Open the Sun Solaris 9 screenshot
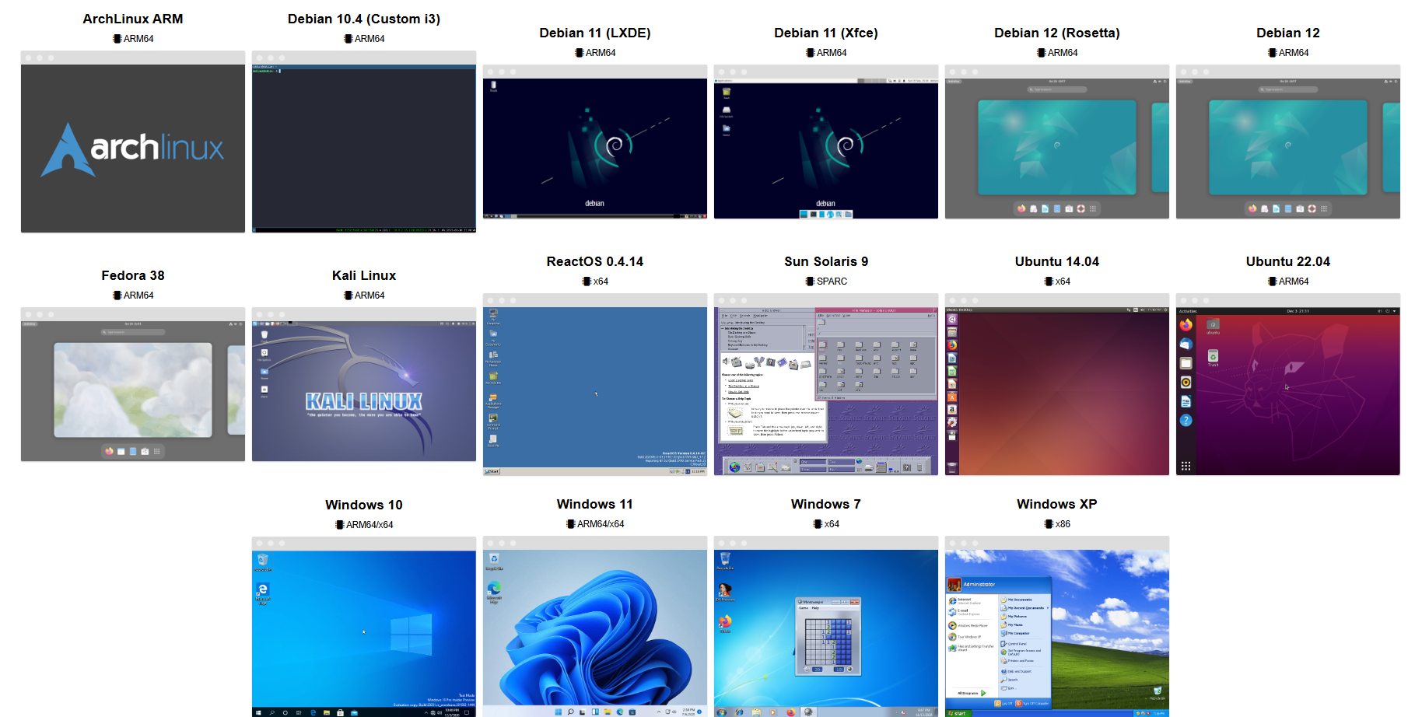 pyautogui.click(x=826, y=384)
